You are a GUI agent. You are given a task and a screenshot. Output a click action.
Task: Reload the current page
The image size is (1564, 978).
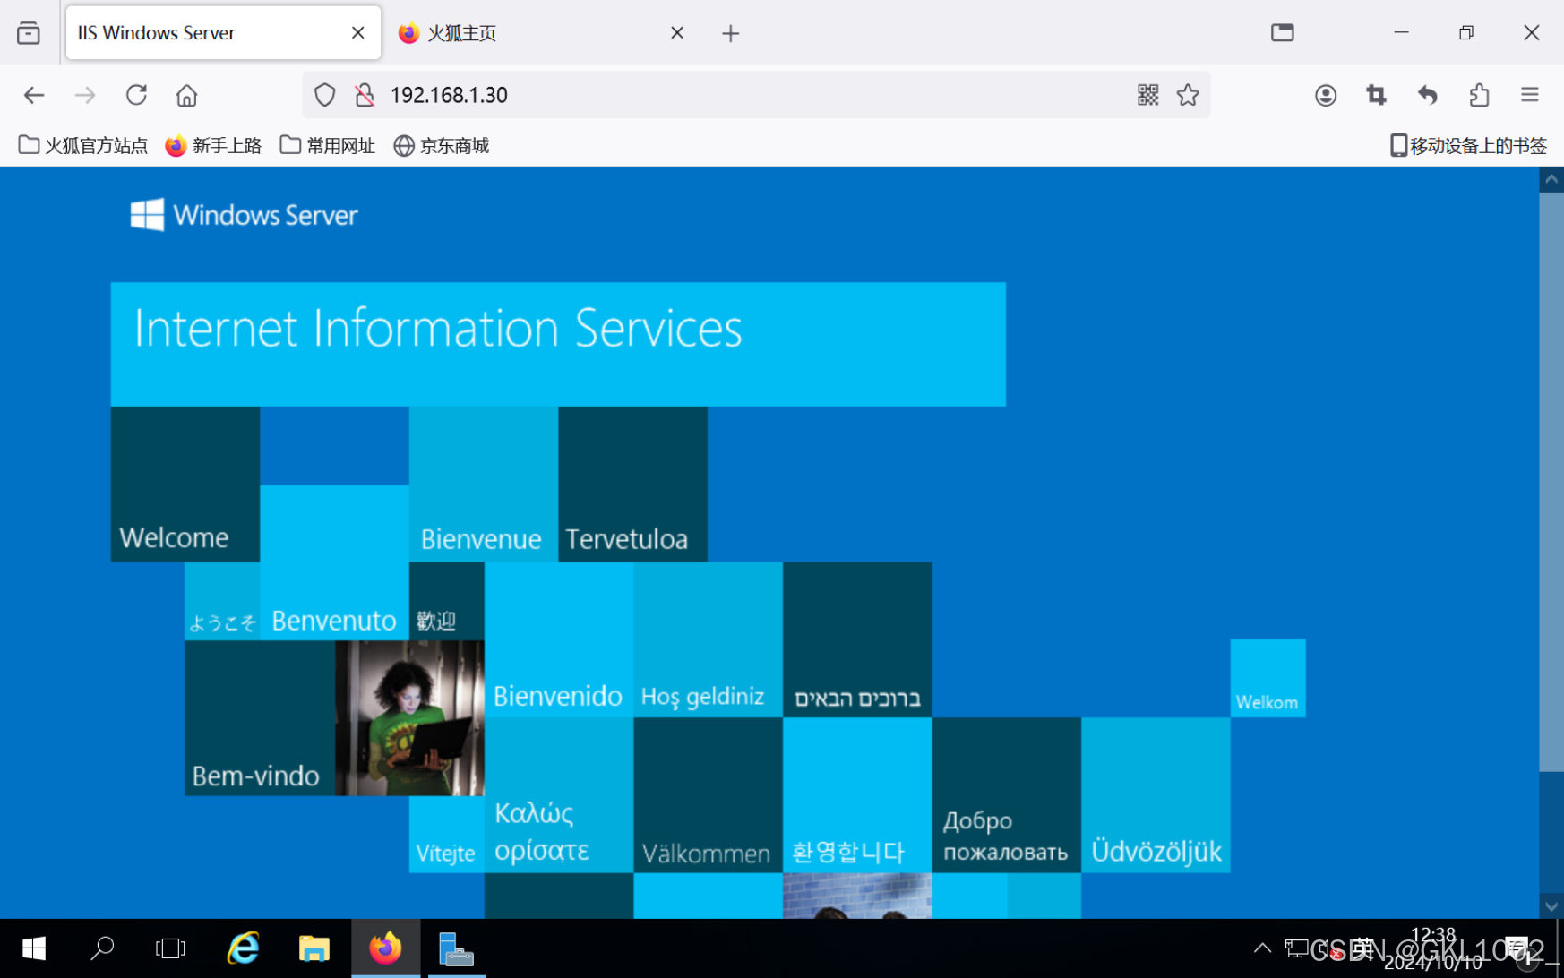click(x=136, y=95)
